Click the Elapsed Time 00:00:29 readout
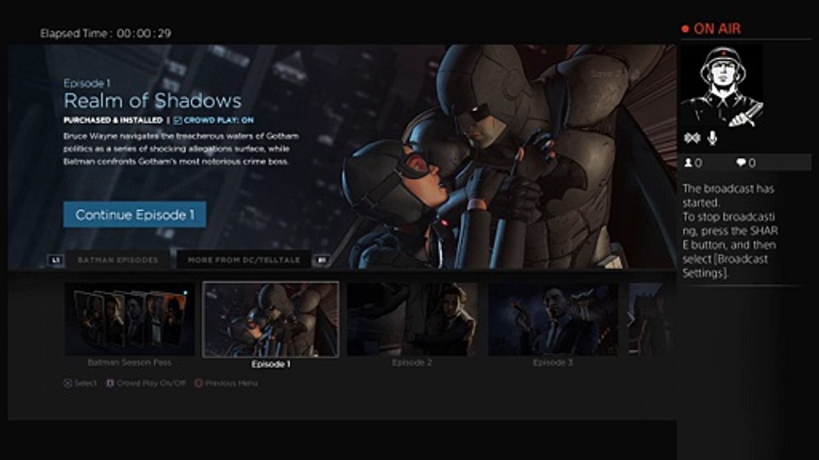 click(106, 33)
